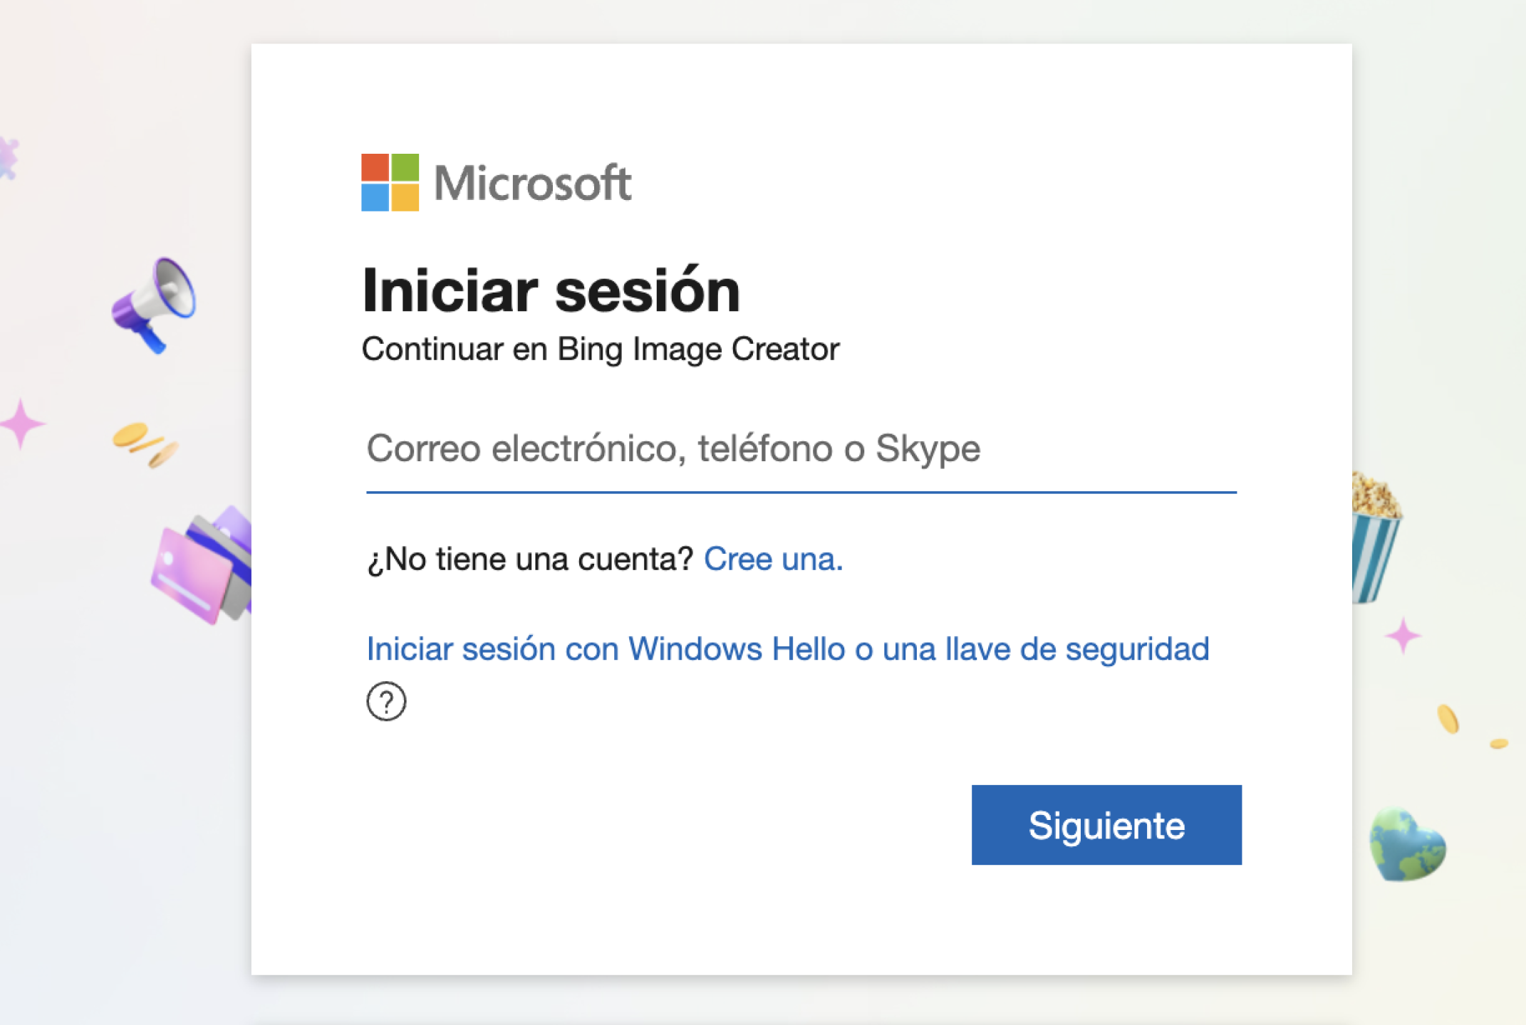Click the purple megaphone illustration
The width and height of the screenshot is (1526, 1025).
[155, 304]
